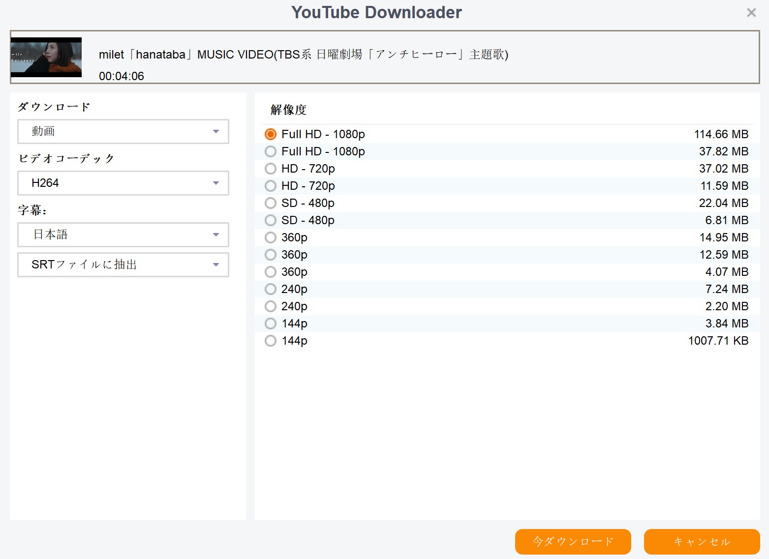Click the duration 00:04:06
769x559 pixels.
coord(122,76)
